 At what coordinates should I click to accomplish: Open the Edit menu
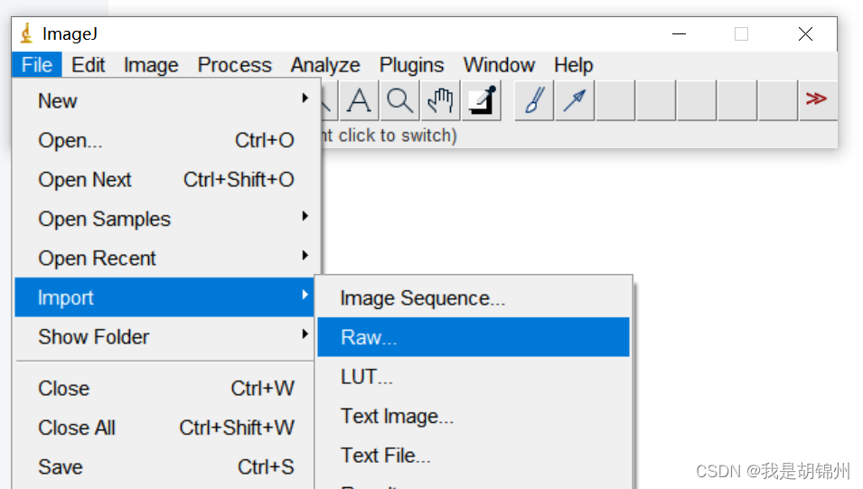[88, 65]
